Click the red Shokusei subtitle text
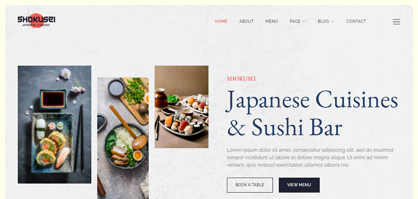 point(241,79)
